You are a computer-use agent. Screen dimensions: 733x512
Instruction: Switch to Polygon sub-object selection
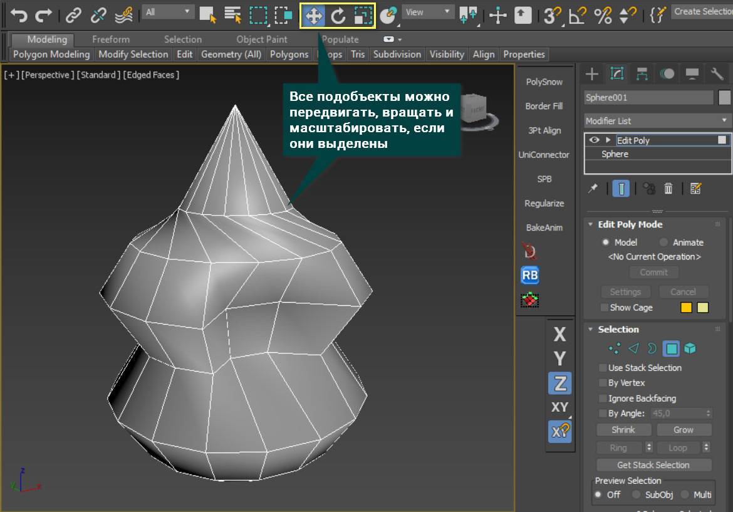(671, 348)
